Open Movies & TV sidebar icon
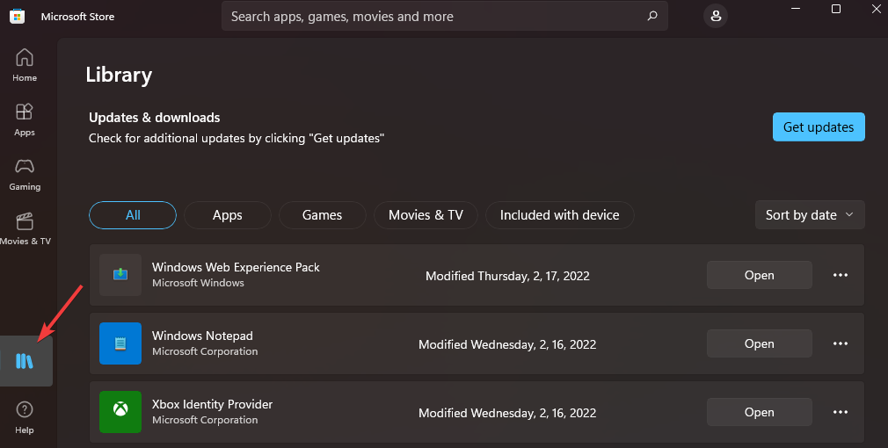Viewport: 888px width, 448px height. (x=25, y=228)
